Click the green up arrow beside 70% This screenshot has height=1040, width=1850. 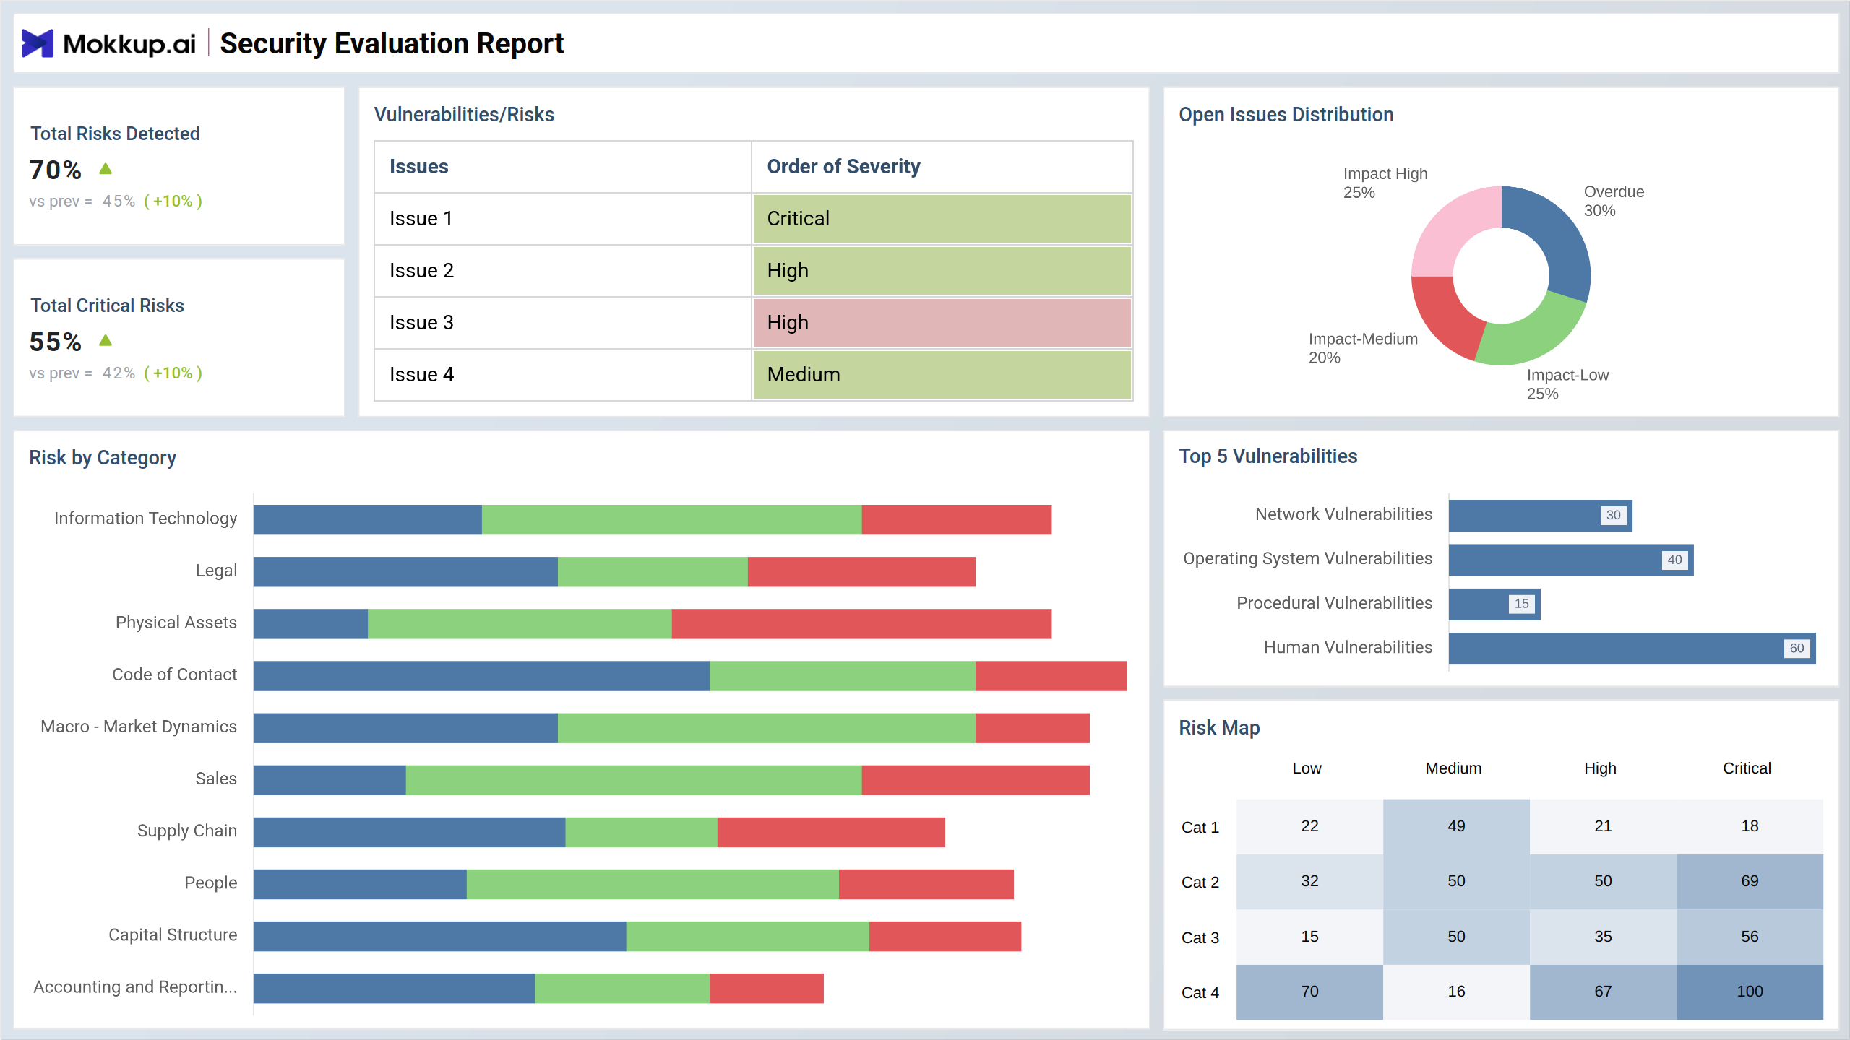(x=106, y=168)
